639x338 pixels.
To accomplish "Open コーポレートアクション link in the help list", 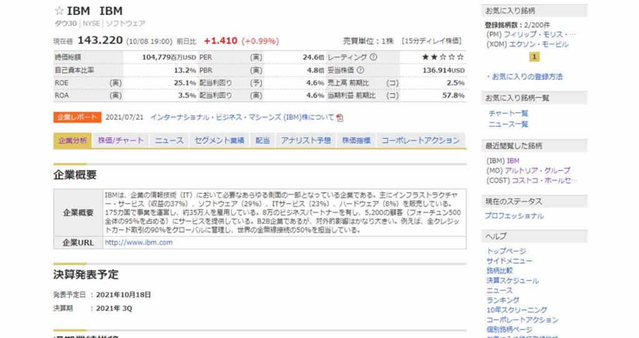I will [x=522, y=320].
